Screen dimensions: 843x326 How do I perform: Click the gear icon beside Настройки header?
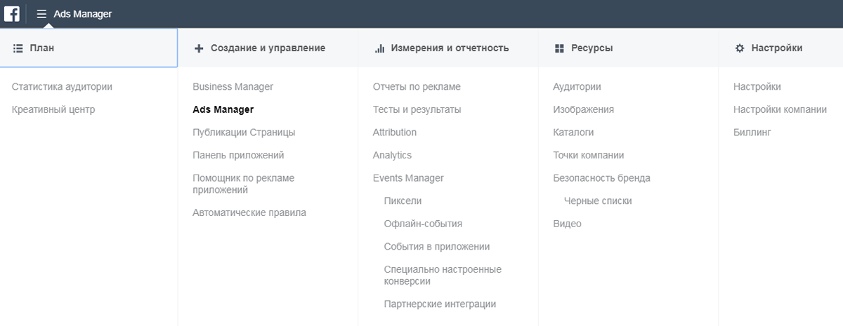tap(739, 48)
